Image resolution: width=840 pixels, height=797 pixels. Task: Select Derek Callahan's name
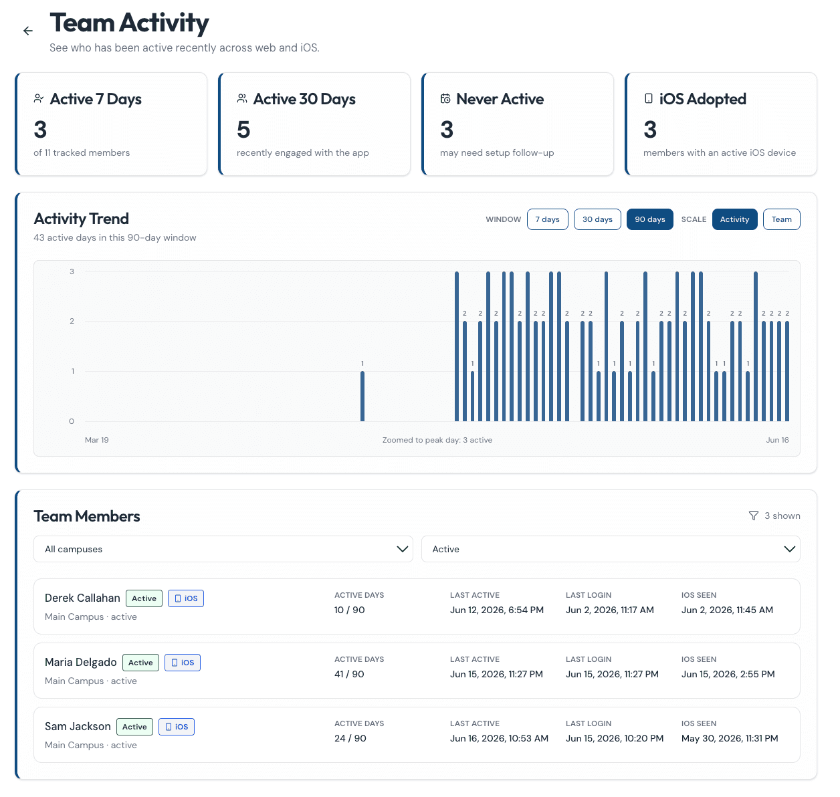coord(82,598)
